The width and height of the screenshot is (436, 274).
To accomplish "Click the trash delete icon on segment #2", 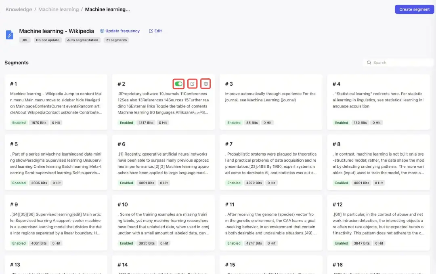I will [x=206, y=84].
